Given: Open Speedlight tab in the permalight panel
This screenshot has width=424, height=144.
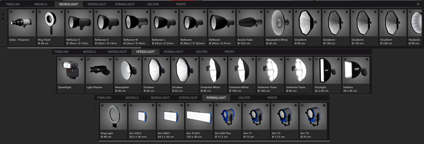Looking at the screenshot, I should coord(188,98).
